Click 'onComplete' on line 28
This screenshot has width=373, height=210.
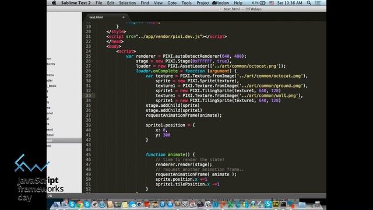(165, 71)
